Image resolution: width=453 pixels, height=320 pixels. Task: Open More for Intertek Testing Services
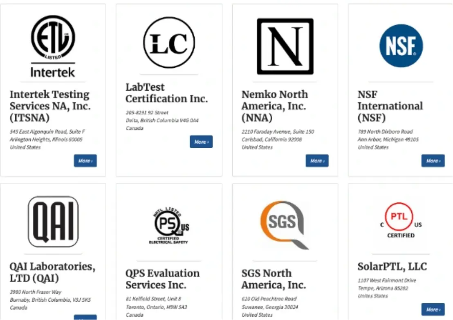click(85, 161)
